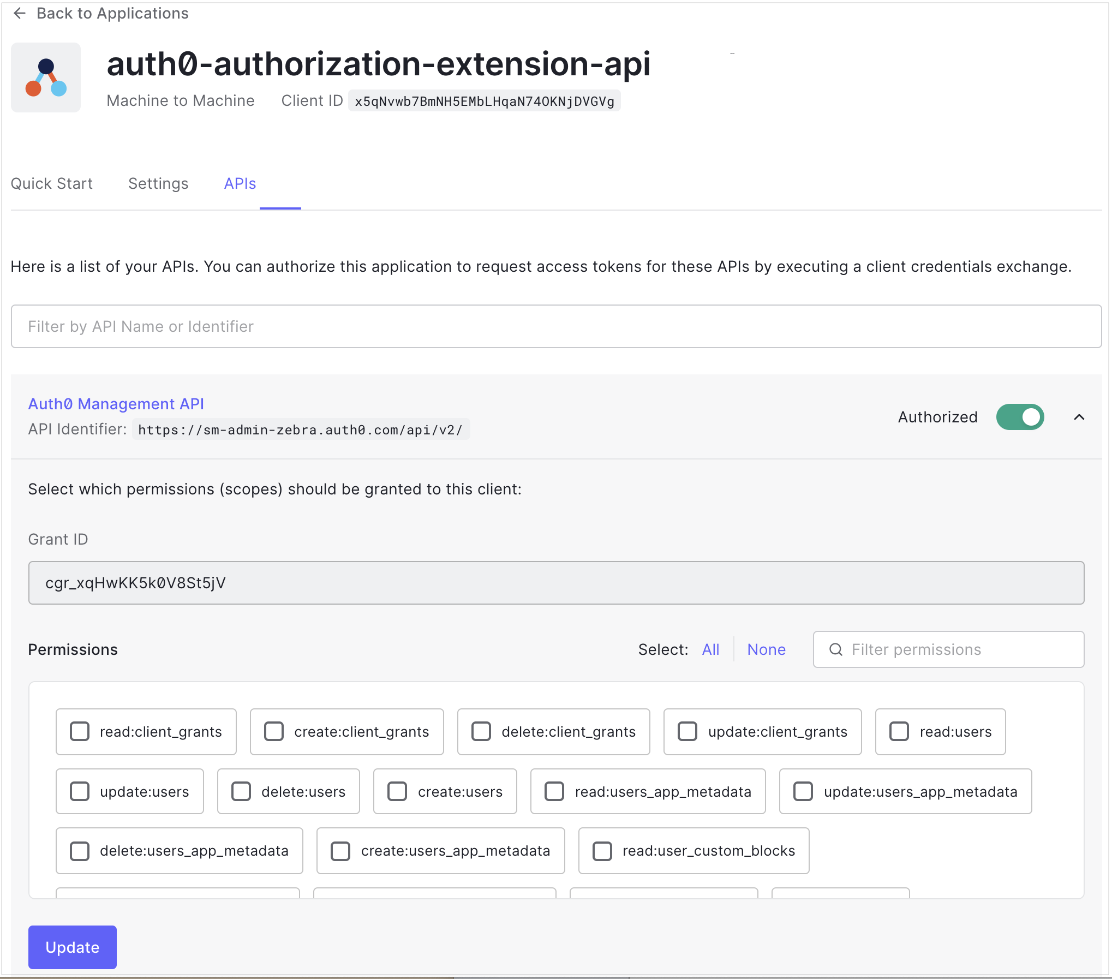Check read:client_grants permission
The width and height of the screenshot is (1112, 979).
point(80,731)
